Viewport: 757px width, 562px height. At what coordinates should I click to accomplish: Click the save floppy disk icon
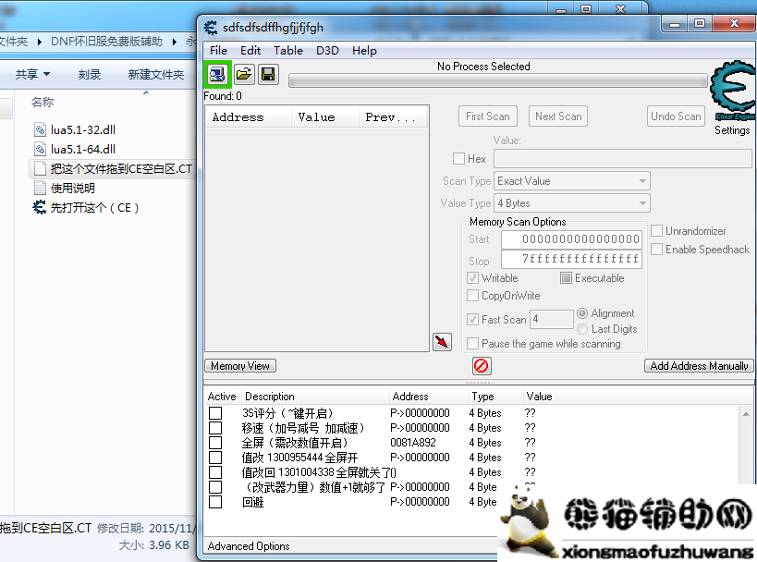pyautogui.click(x=268, y=75)
